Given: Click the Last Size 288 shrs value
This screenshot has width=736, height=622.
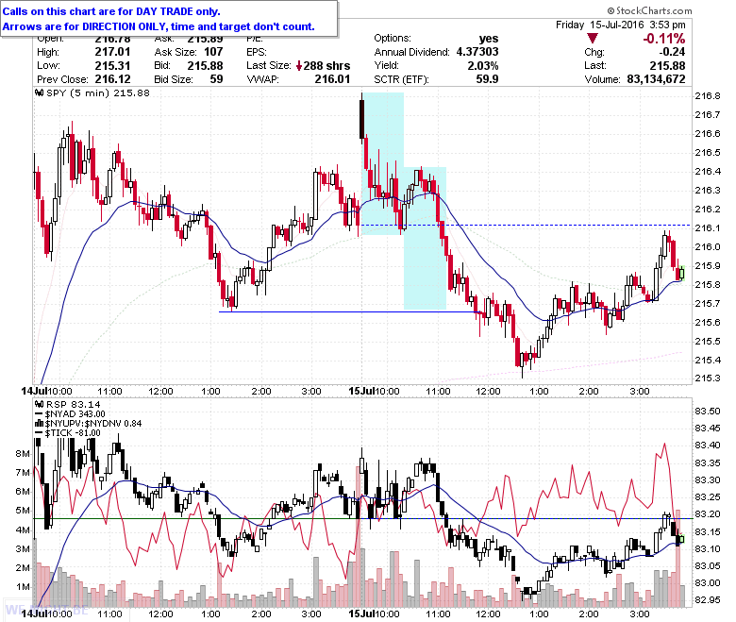Looking at the screenshot, I should point(326,66).
